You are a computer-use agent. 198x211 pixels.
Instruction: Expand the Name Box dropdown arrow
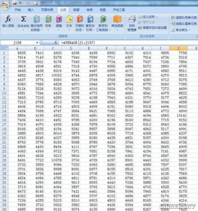point(37,43)
